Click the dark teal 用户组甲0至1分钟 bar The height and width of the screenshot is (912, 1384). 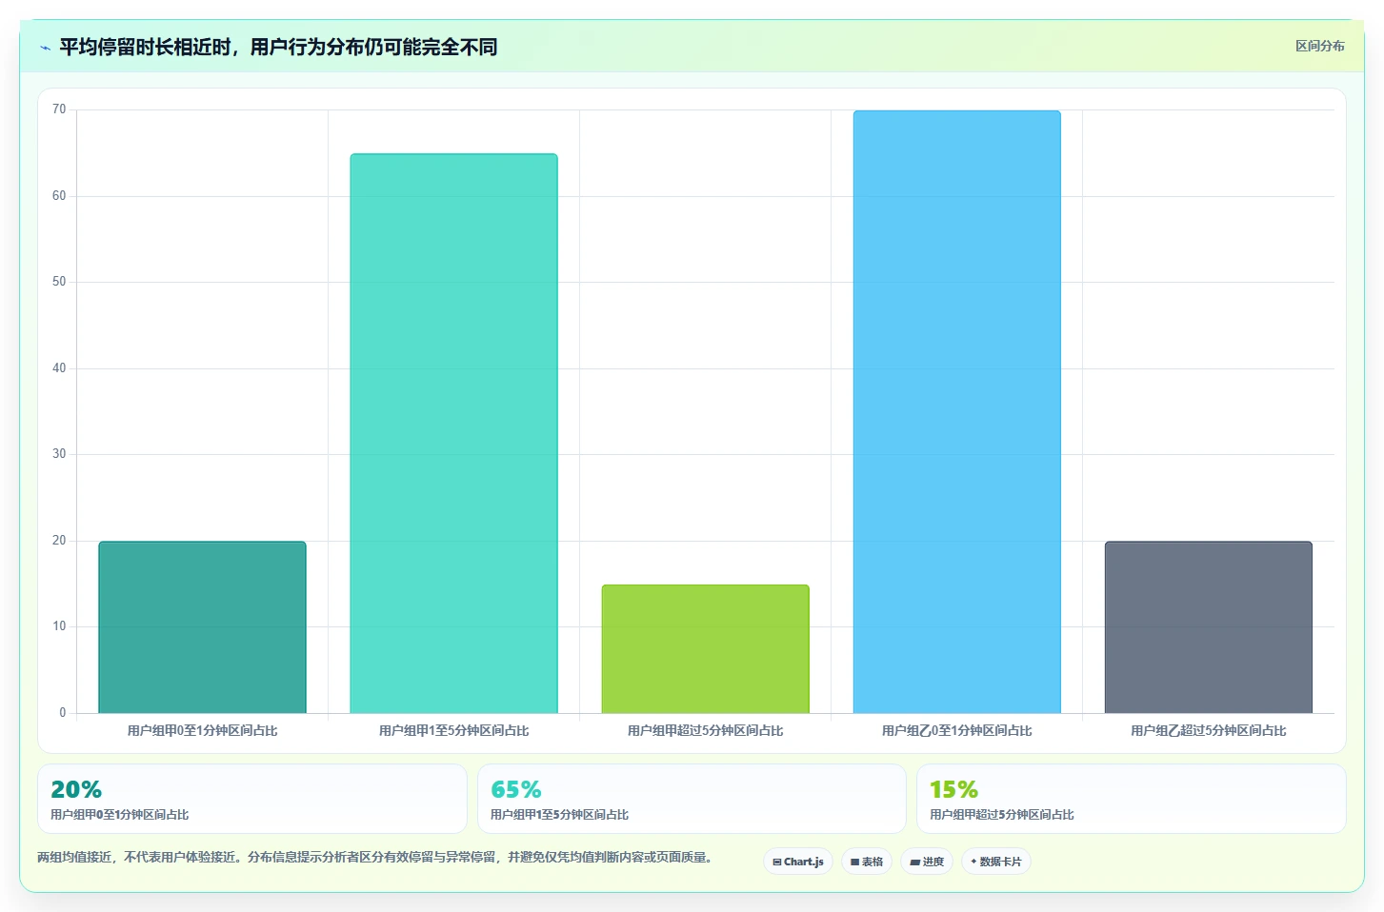pyautogui.click(x=202, y=627)
